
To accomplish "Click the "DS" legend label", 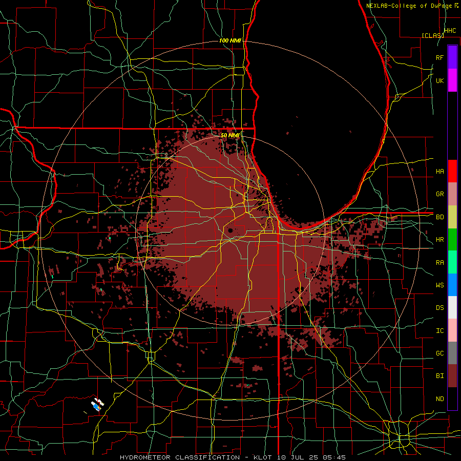I will pos(439,308).
